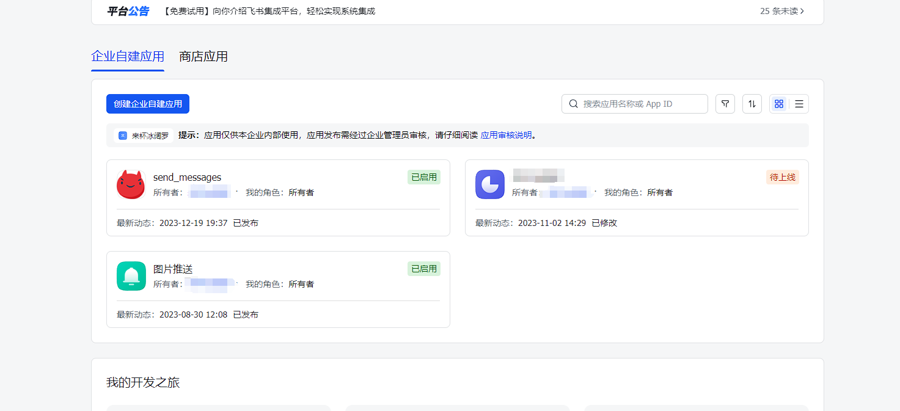Open the send_messages red devil app icon
Image resolution: width=900 pixels, height=411 pixels.
[131, 184]
